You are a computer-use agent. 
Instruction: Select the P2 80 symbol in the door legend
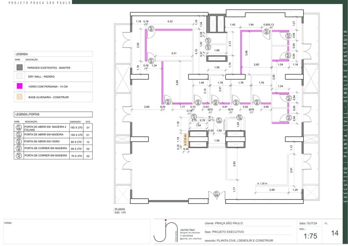[19, 142]
